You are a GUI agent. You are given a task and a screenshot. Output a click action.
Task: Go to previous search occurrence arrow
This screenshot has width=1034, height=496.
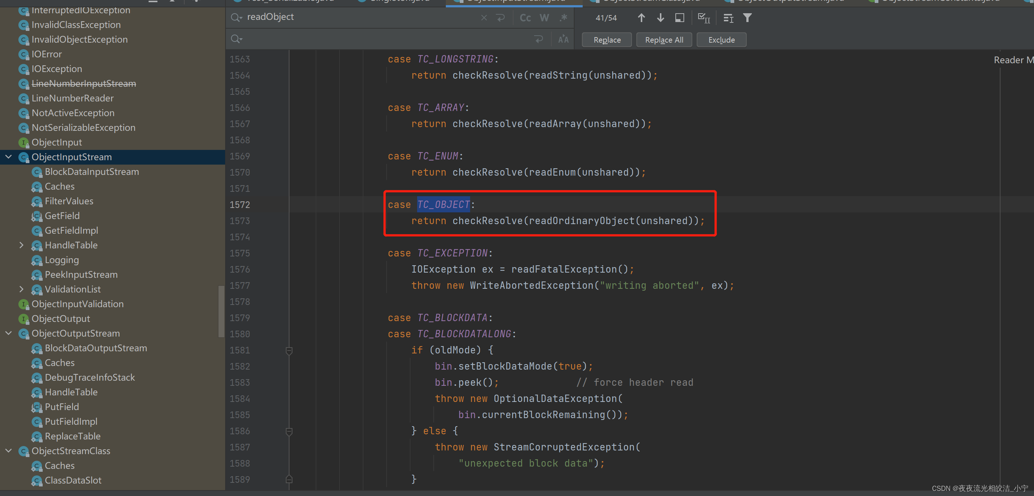pos(641,18)
